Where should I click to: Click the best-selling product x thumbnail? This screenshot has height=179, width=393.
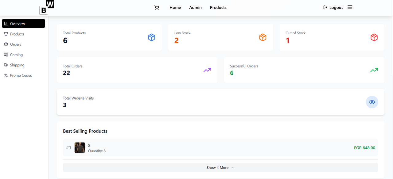(80, 148)
